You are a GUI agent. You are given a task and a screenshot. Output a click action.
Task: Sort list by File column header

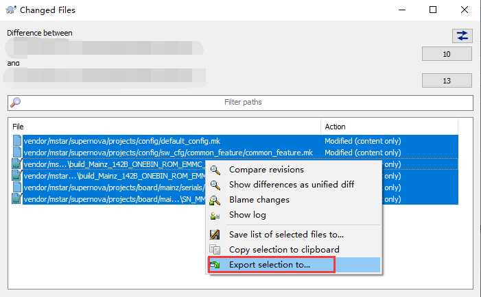pos(165,127)
